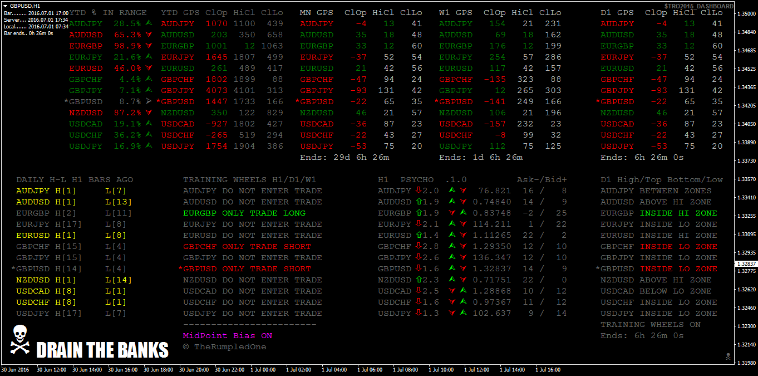Click the red down arrow before USDJPY 1.3
Viewport: 758px width, 376px height.
pyautogui.click(x=419, y=313)
